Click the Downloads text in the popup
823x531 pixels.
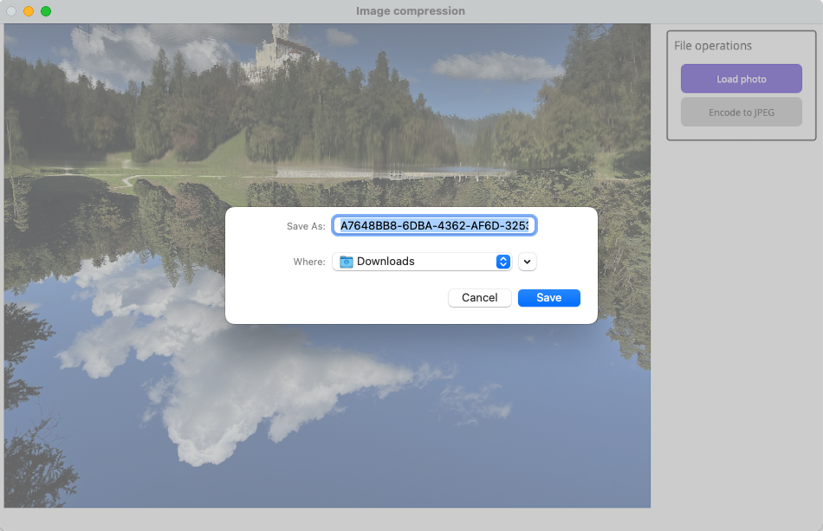click(386, 262)
